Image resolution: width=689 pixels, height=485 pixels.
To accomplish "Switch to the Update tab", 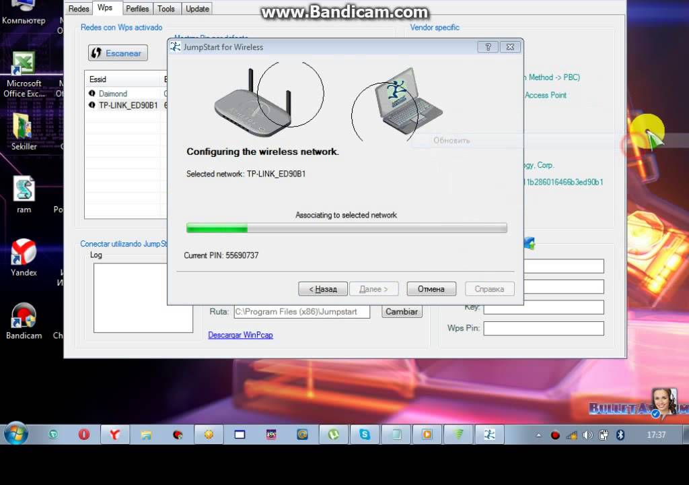I will pos(197,9).
